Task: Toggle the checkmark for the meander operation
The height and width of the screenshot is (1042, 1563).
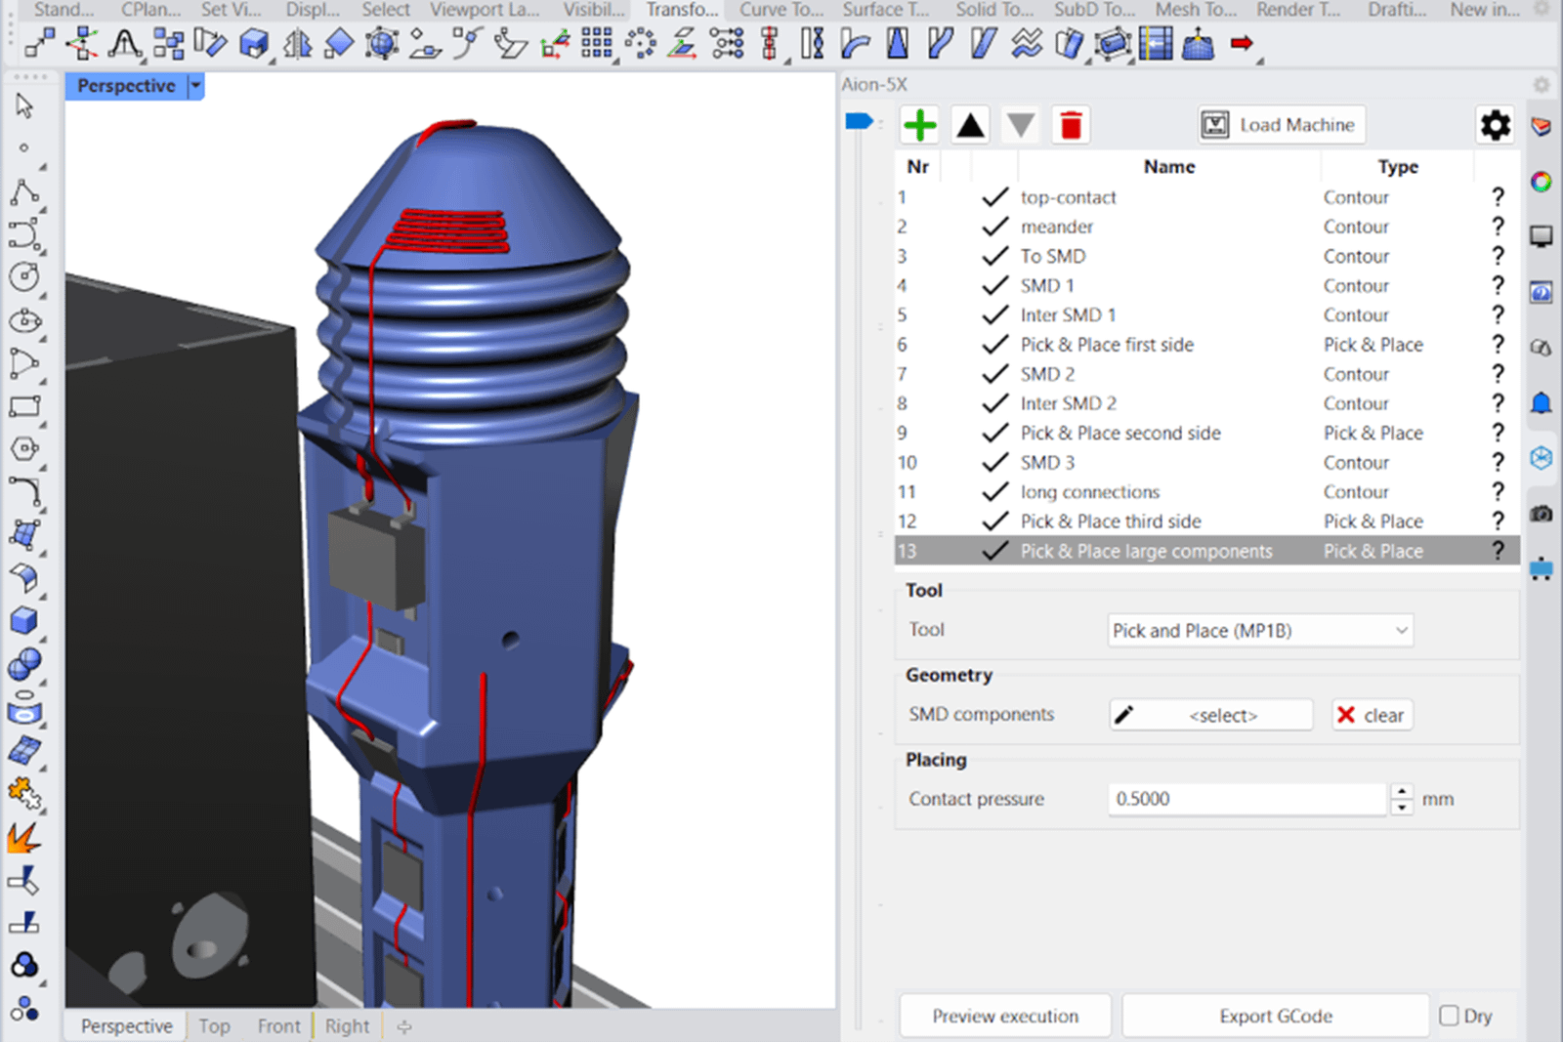Action: (994, 227)
